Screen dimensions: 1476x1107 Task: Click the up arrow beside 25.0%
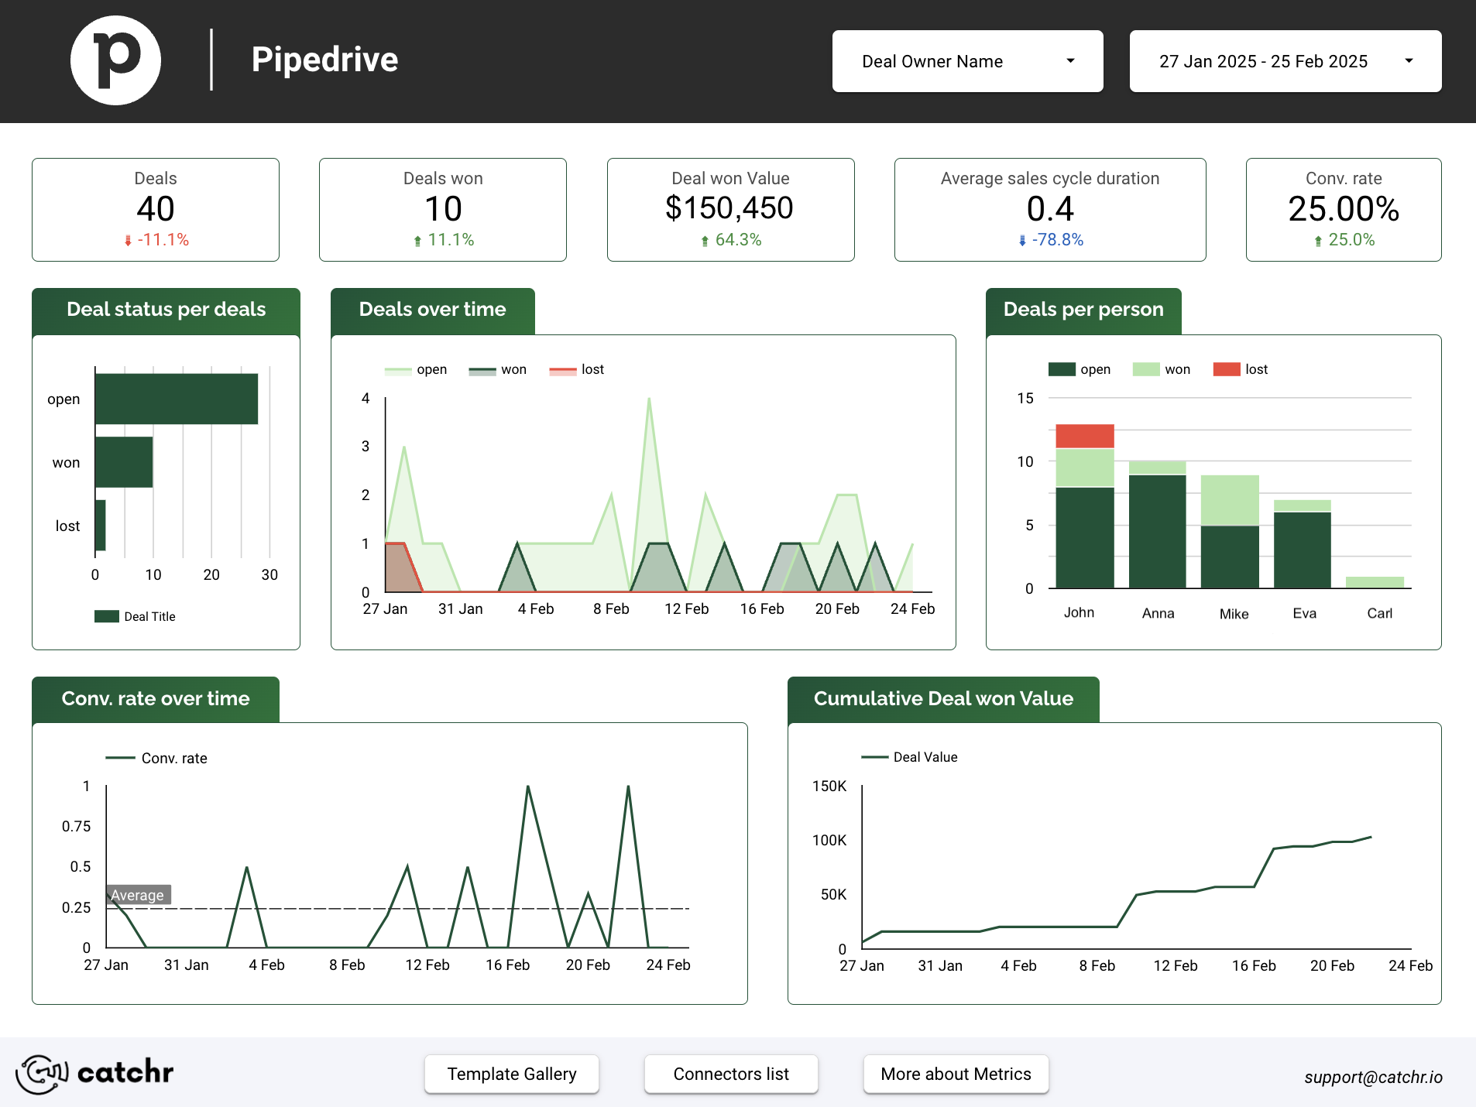click(1318, 241)
